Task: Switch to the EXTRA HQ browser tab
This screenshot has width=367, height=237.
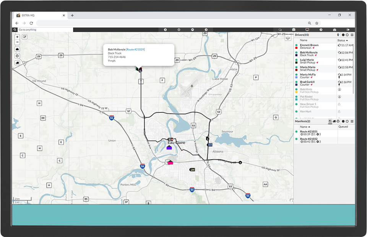Action: click(x=41, y=15)
